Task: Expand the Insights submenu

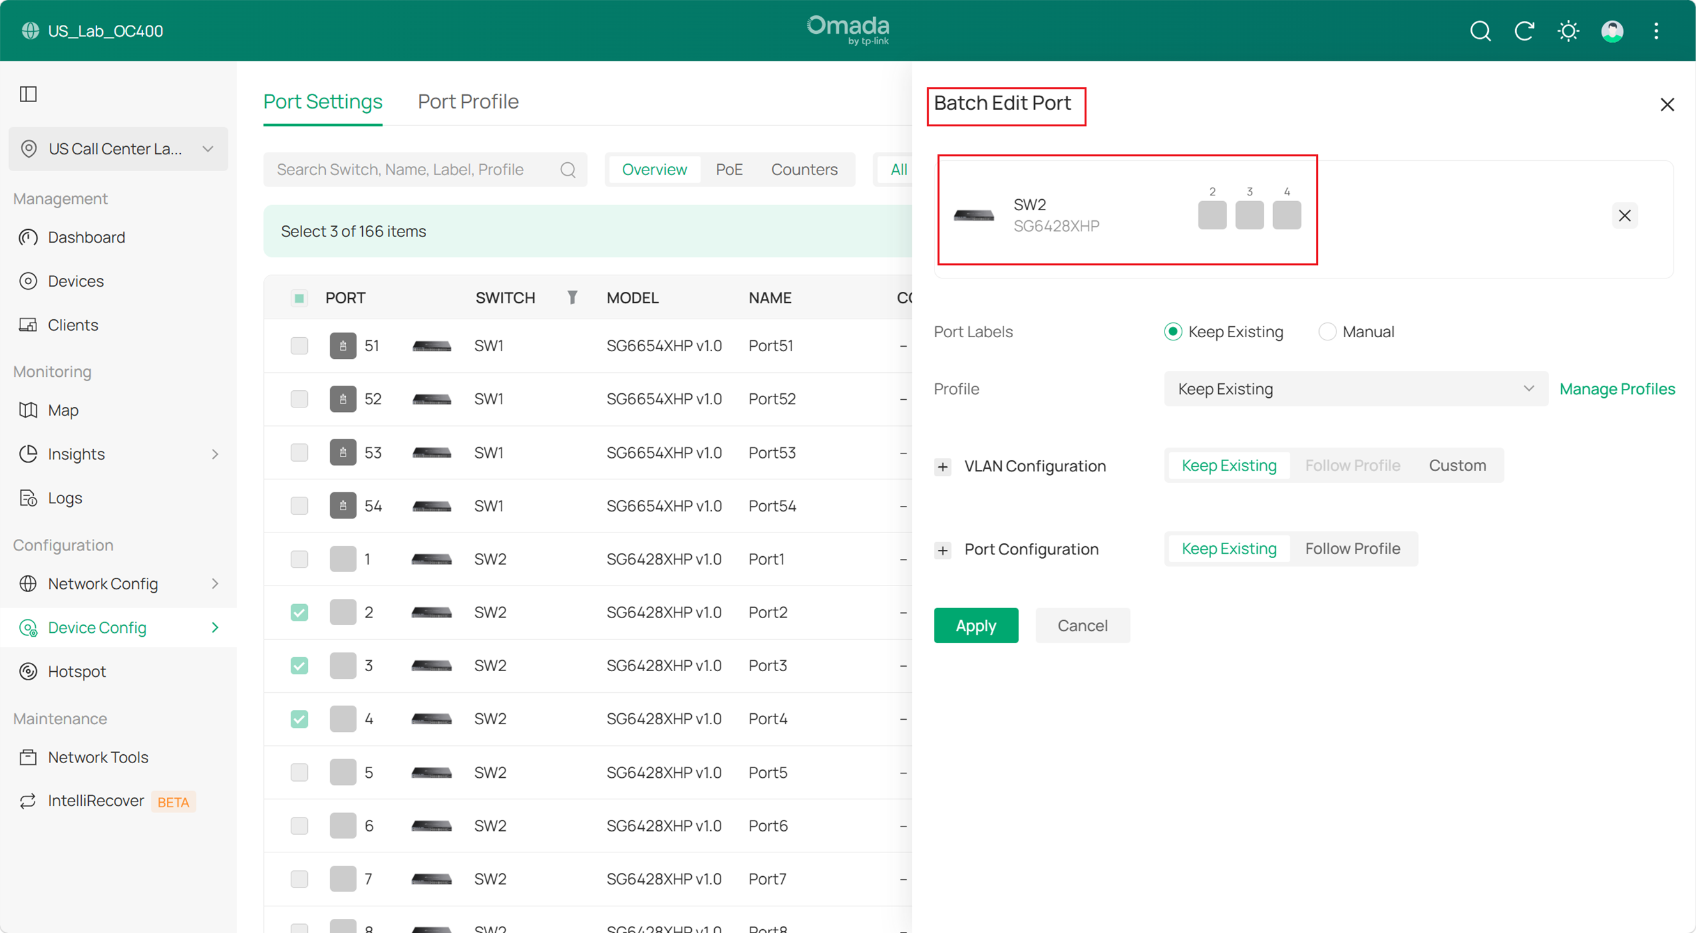Action: (215, 454)
